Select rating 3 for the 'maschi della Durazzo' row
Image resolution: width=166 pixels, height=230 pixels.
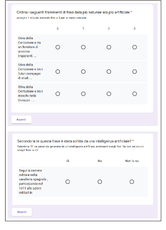[x=134, y=94]
